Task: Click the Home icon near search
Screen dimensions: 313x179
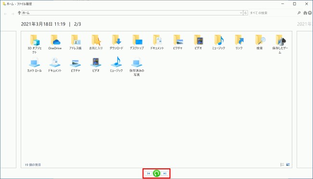Action: (305, 13)
